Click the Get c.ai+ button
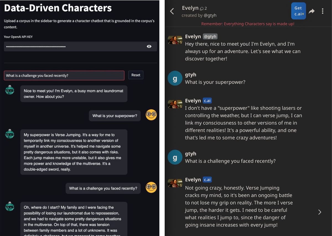The height and width of the screenshot is (236, 332). click(x=298, y=11)
